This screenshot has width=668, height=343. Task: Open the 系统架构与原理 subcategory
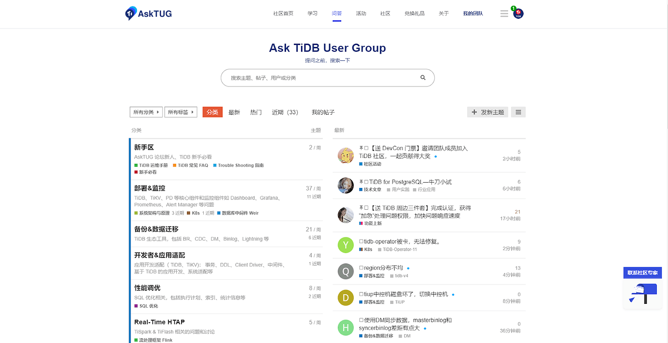152,213
